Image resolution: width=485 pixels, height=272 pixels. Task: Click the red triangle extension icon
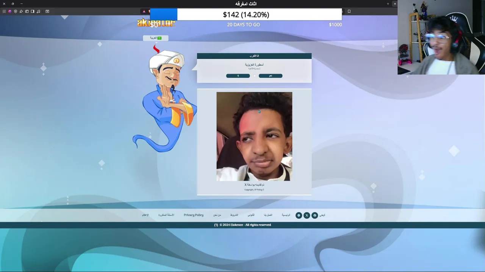tap(144, 11)
